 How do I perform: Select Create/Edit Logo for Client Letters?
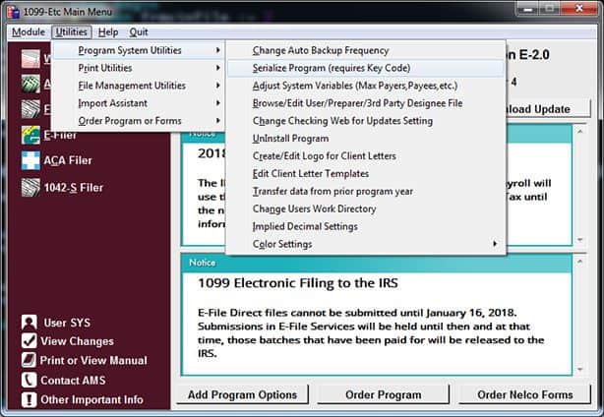366,156
